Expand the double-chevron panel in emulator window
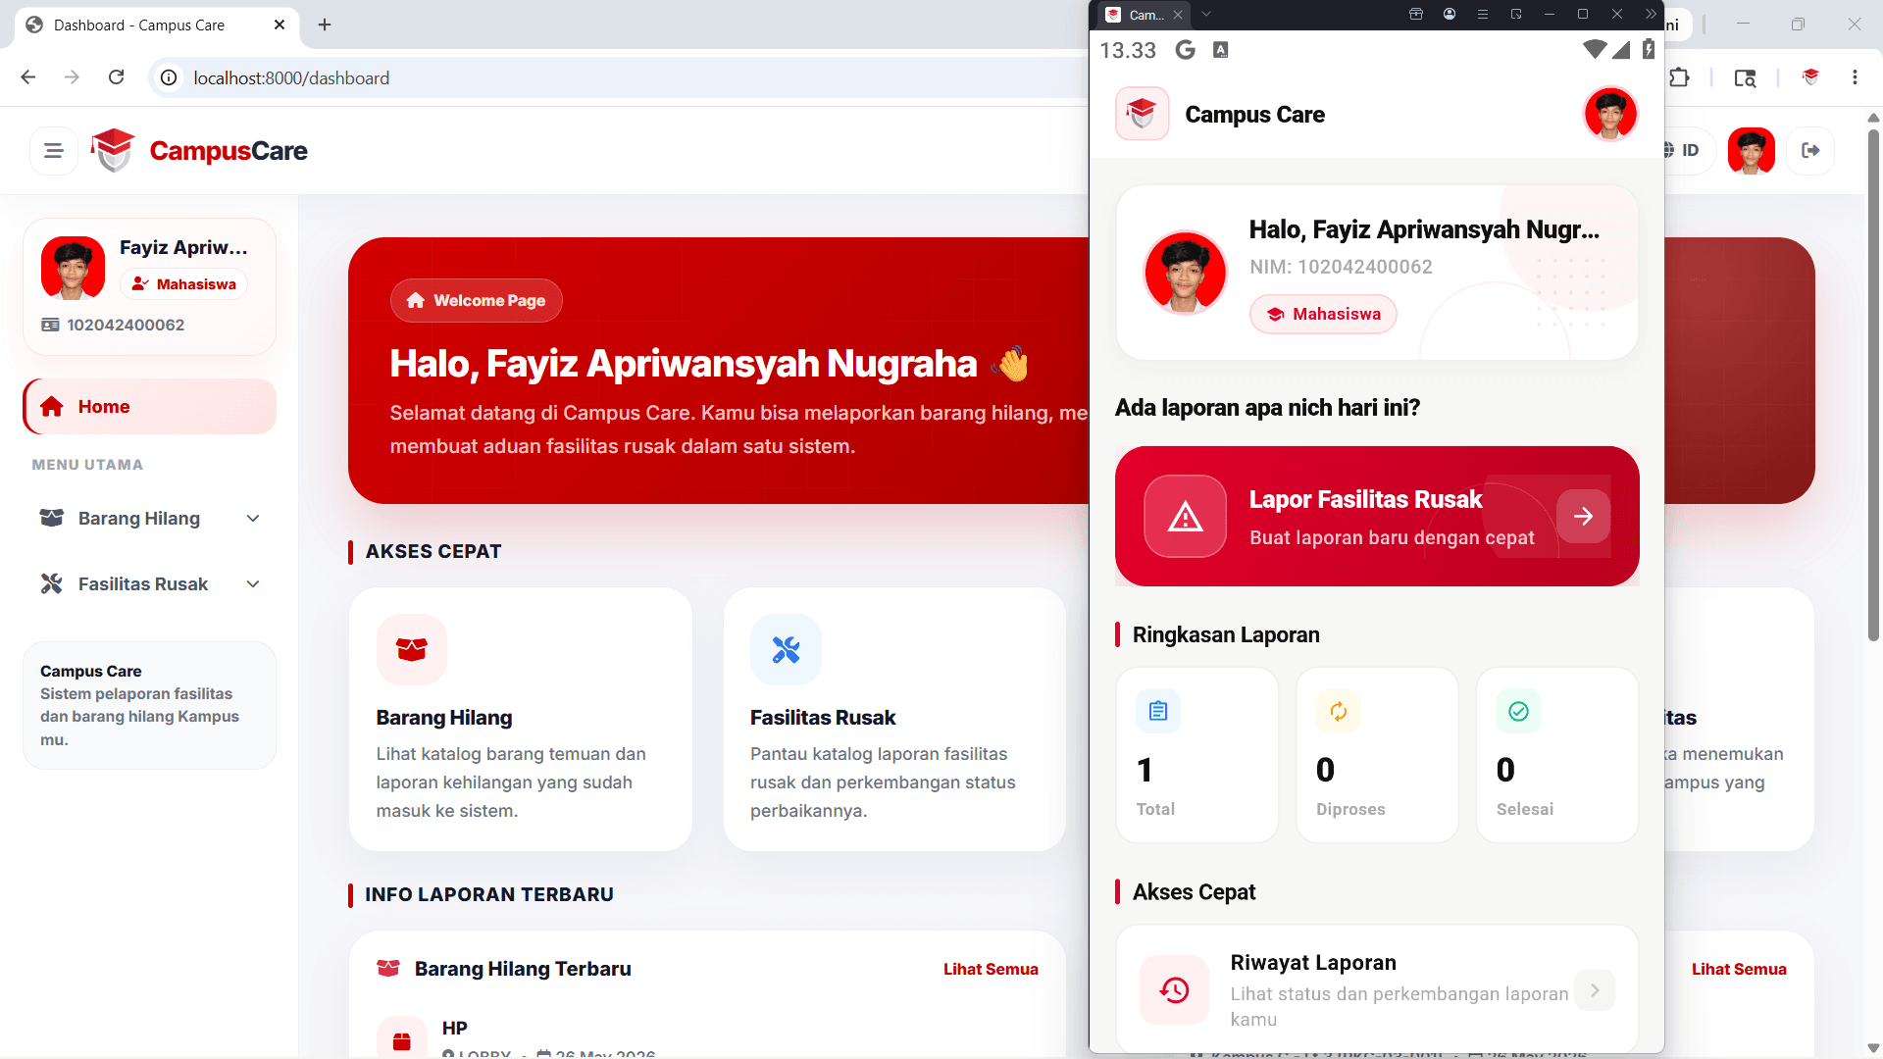The image size is (1883, 1059). coord(1651,15)
